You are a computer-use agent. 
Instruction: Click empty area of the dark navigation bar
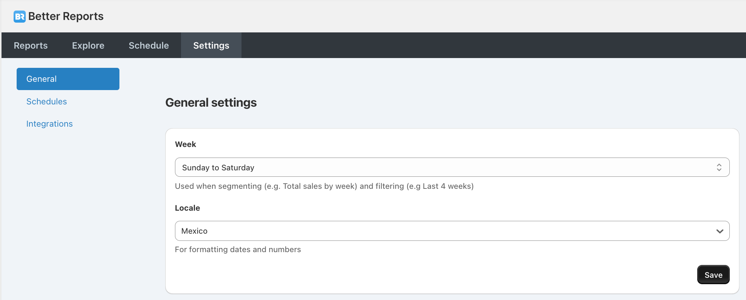(491, 46)
